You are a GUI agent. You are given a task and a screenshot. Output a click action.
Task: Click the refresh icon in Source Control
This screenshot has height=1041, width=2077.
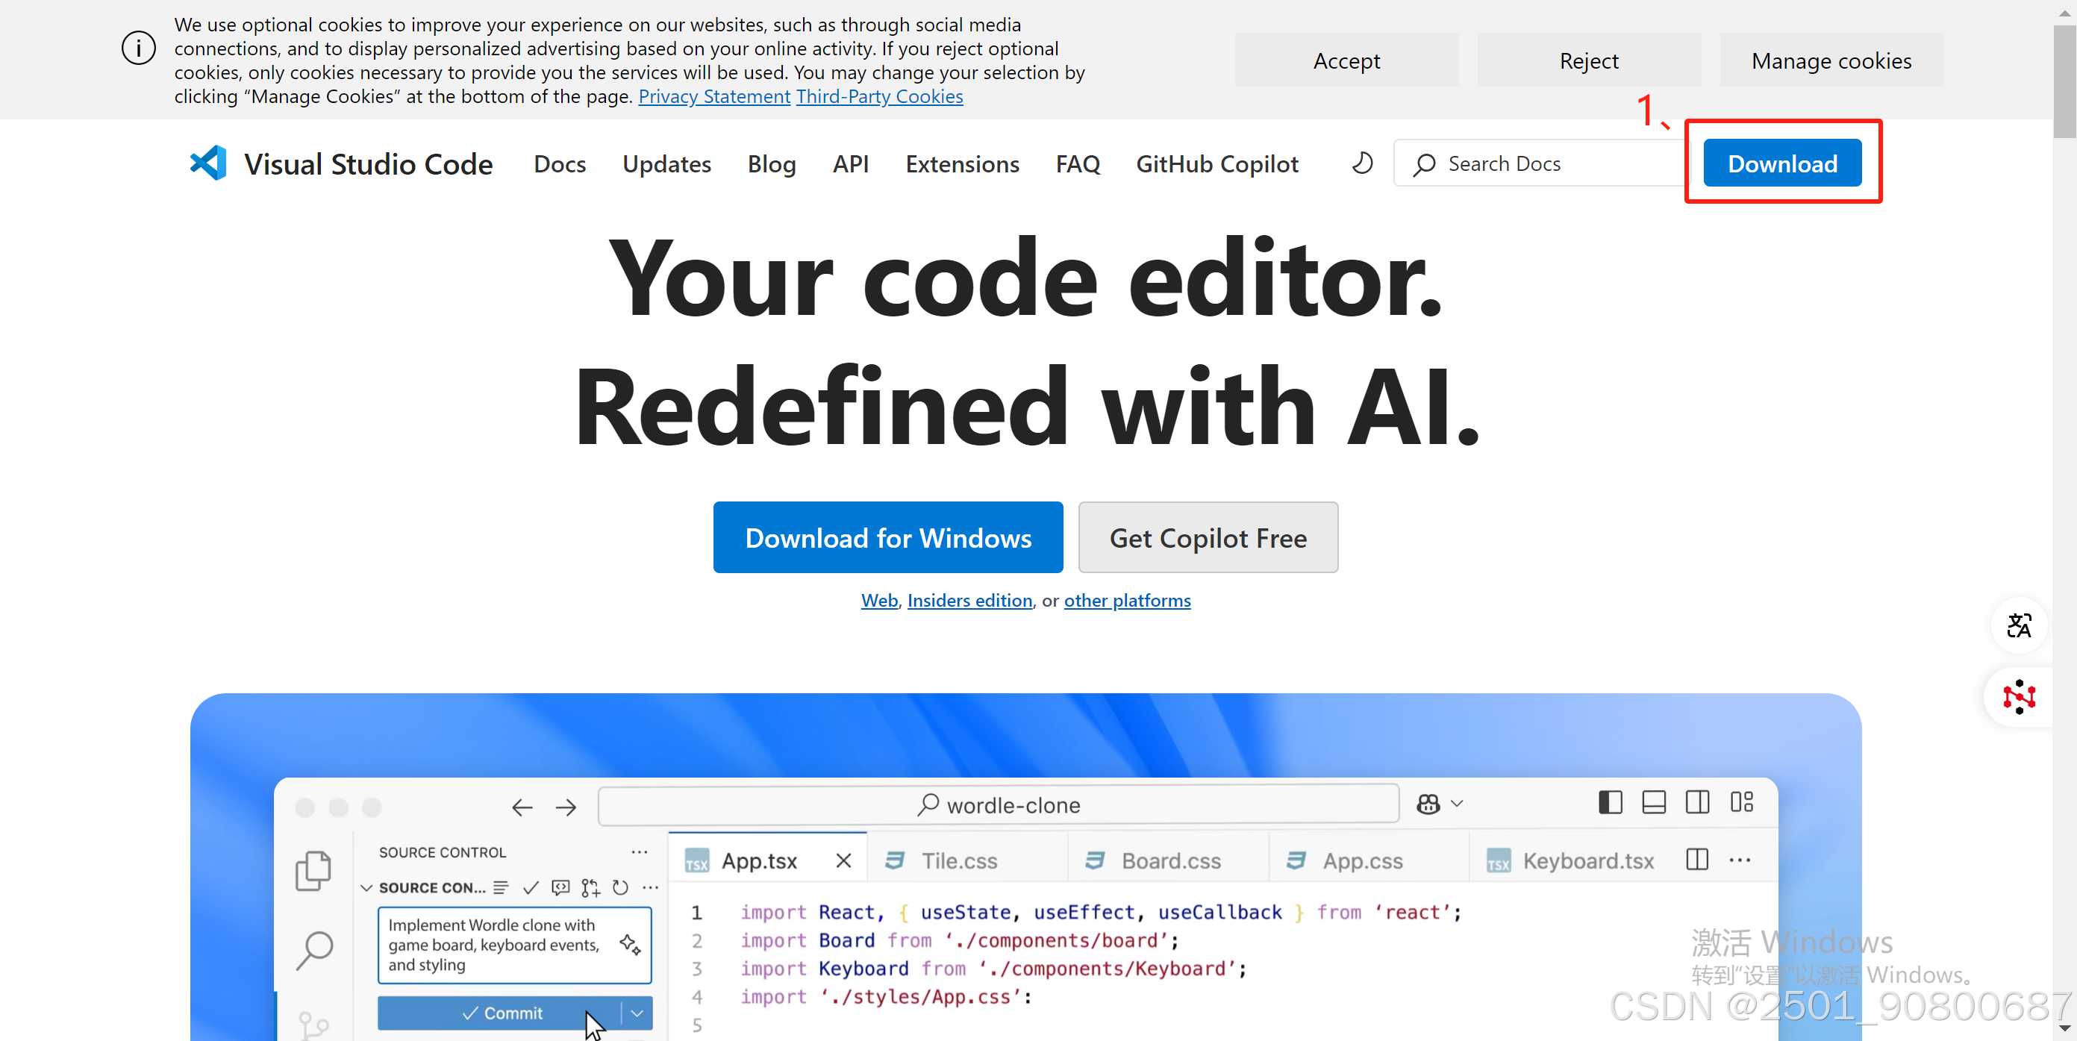tap(620, 888)
